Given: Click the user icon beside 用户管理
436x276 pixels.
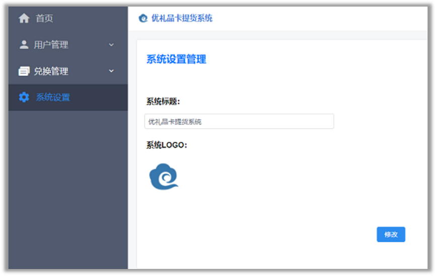Looking at the screenshot, I should click(24, 44).
